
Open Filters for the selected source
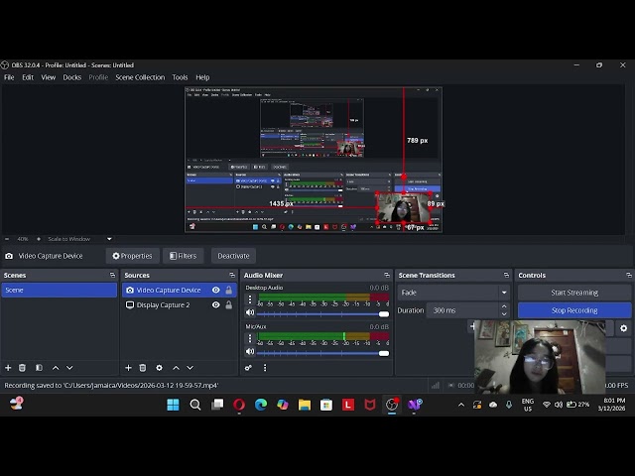pyautogui.click(x=183, y=256)
